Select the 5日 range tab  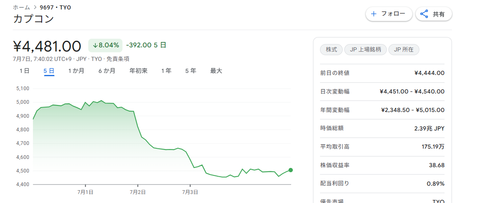pos(49,71)
